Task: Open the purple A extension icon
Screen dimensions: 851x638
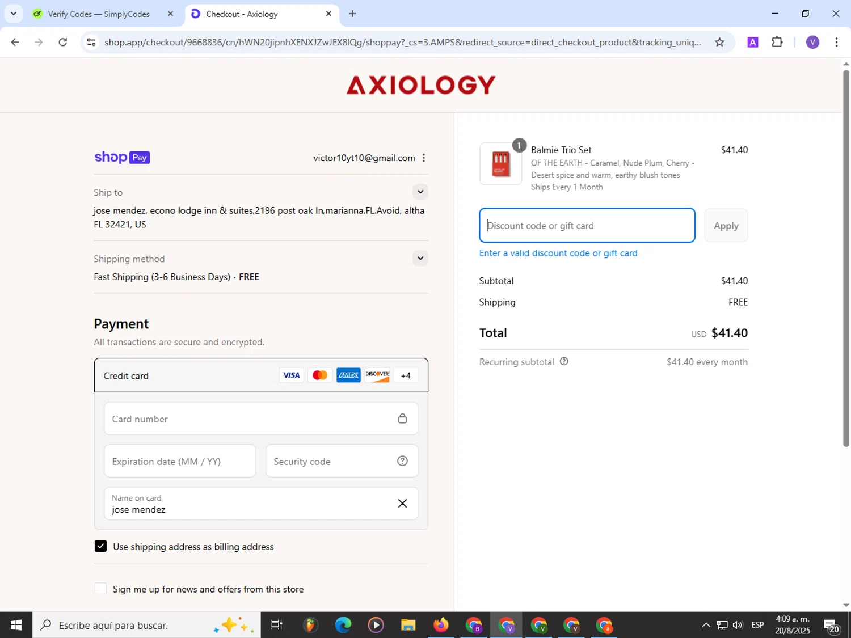Action: pyautogui.click(x=753, y=42)
